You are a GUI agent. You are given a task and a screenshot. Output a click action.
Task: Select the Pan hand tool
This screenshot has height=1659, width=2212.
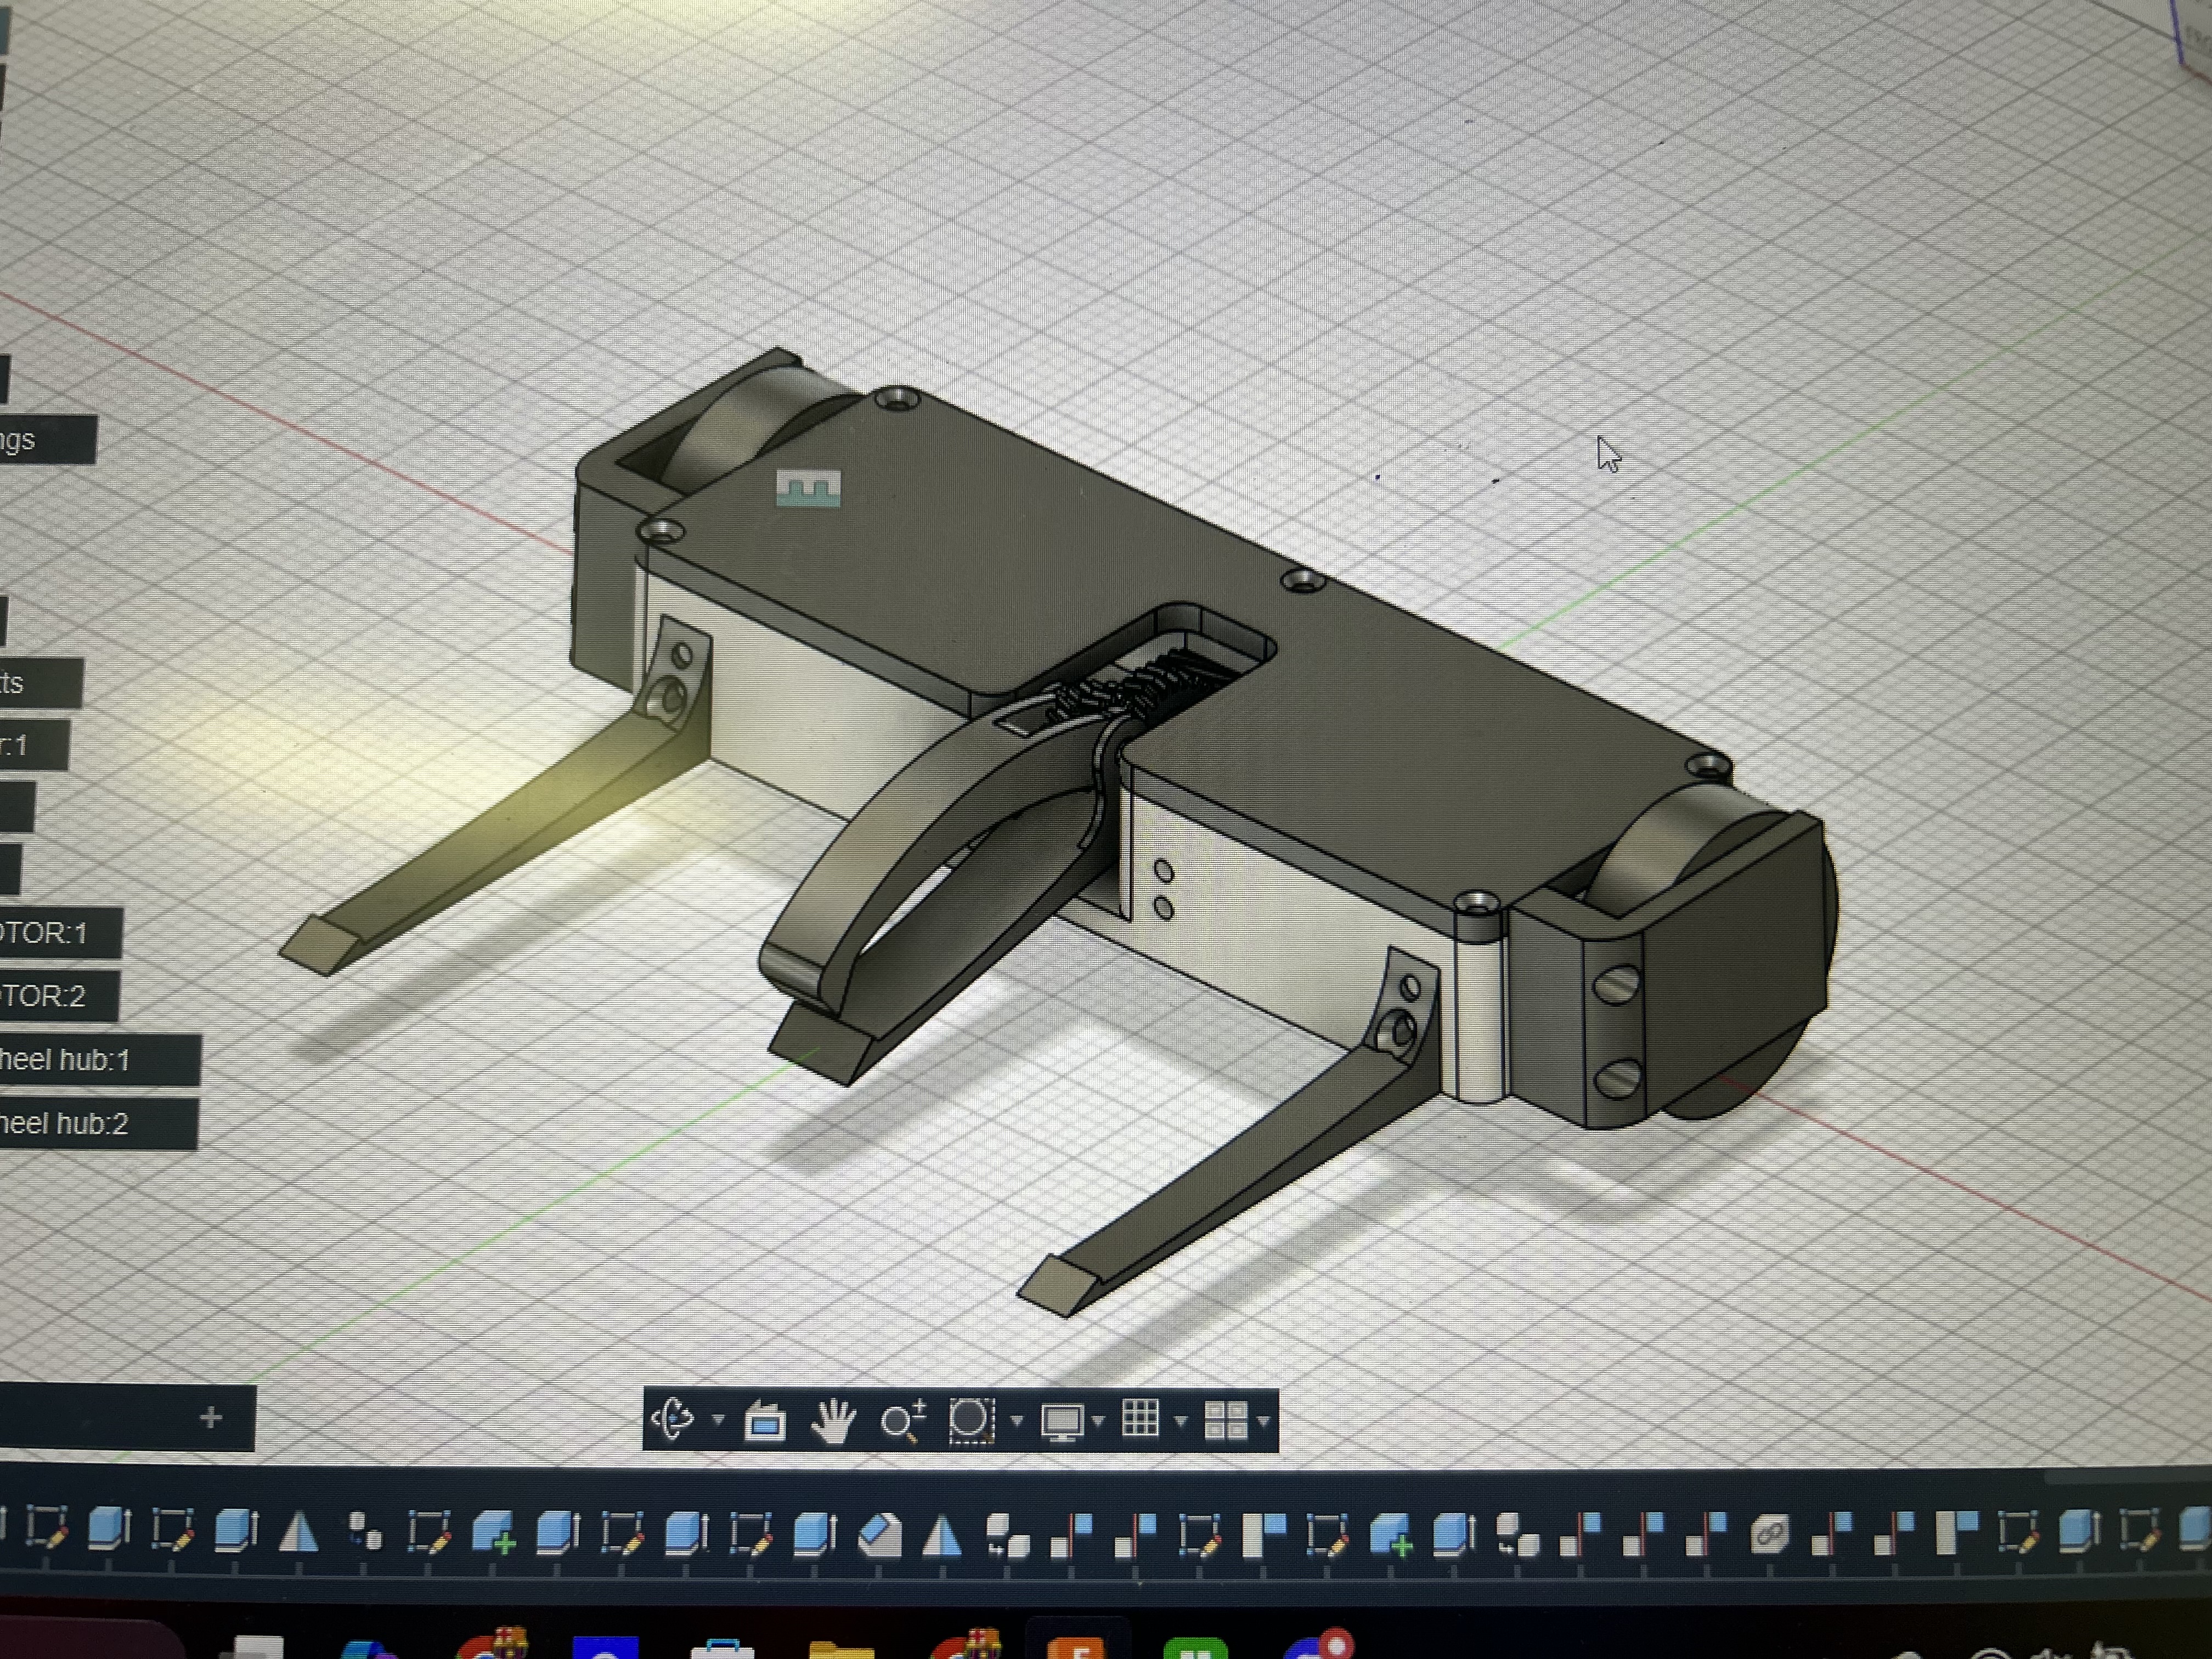[833, 1421]
